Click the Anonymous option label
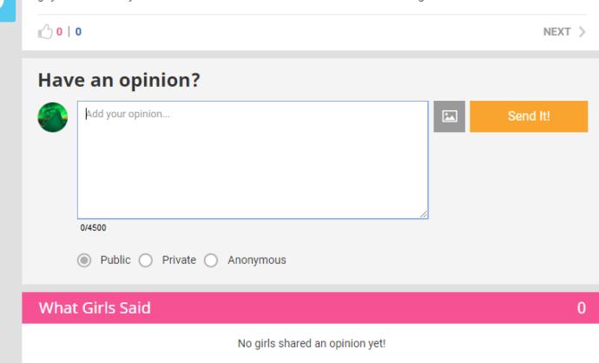This screenshot has width=599, height=363. [x=257, y=261]
